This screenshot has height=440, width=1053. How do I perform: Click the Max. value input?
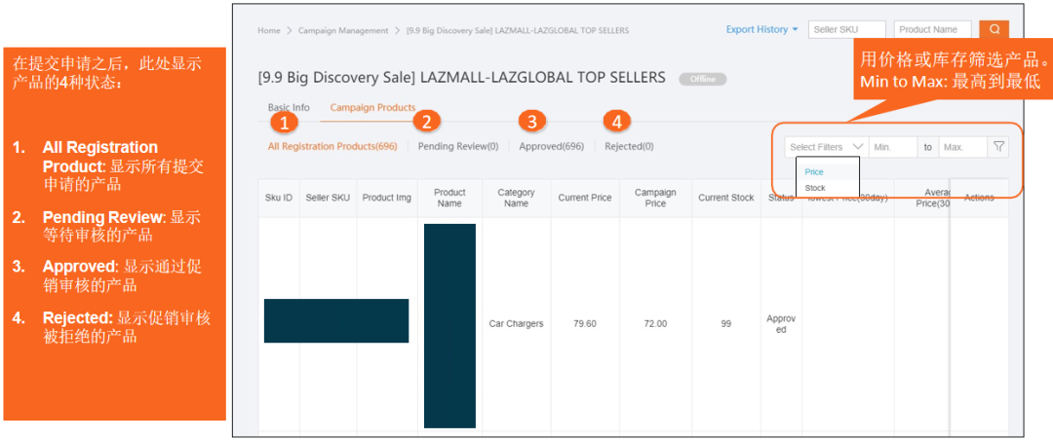pos(962,147)
